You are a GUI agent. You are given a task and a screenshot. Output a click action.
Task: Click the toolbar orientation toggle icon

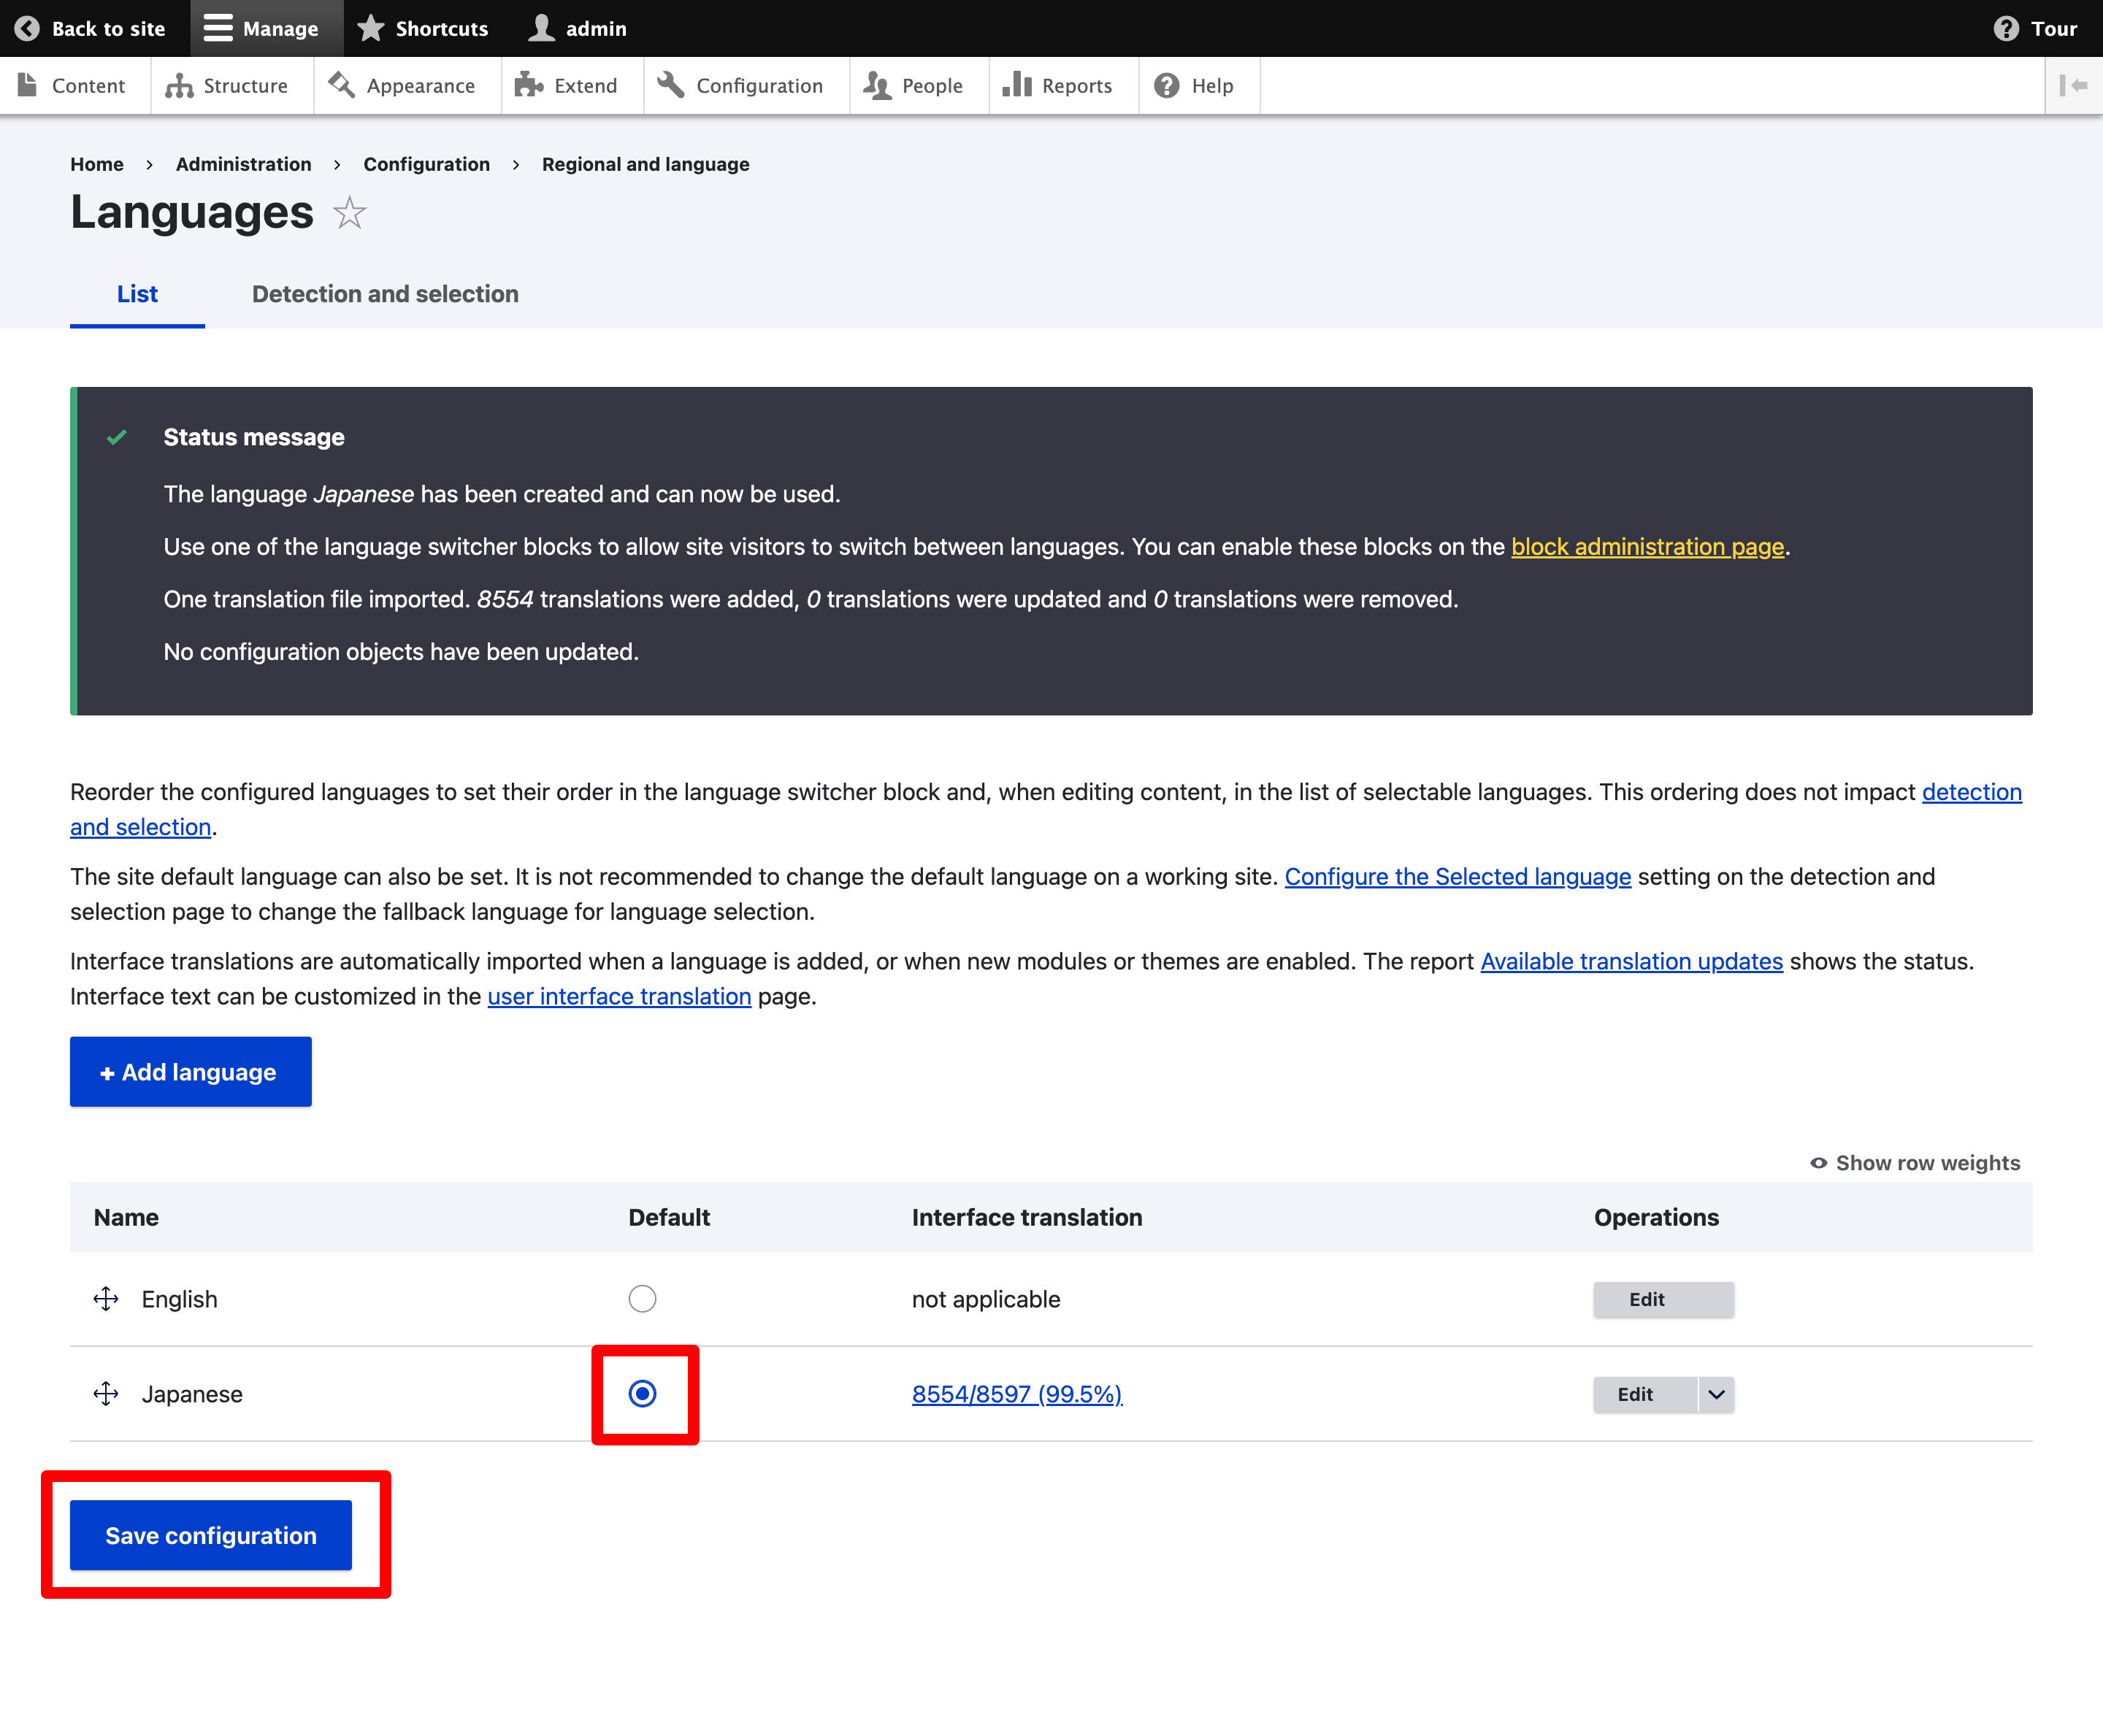tap(2073, 86)
